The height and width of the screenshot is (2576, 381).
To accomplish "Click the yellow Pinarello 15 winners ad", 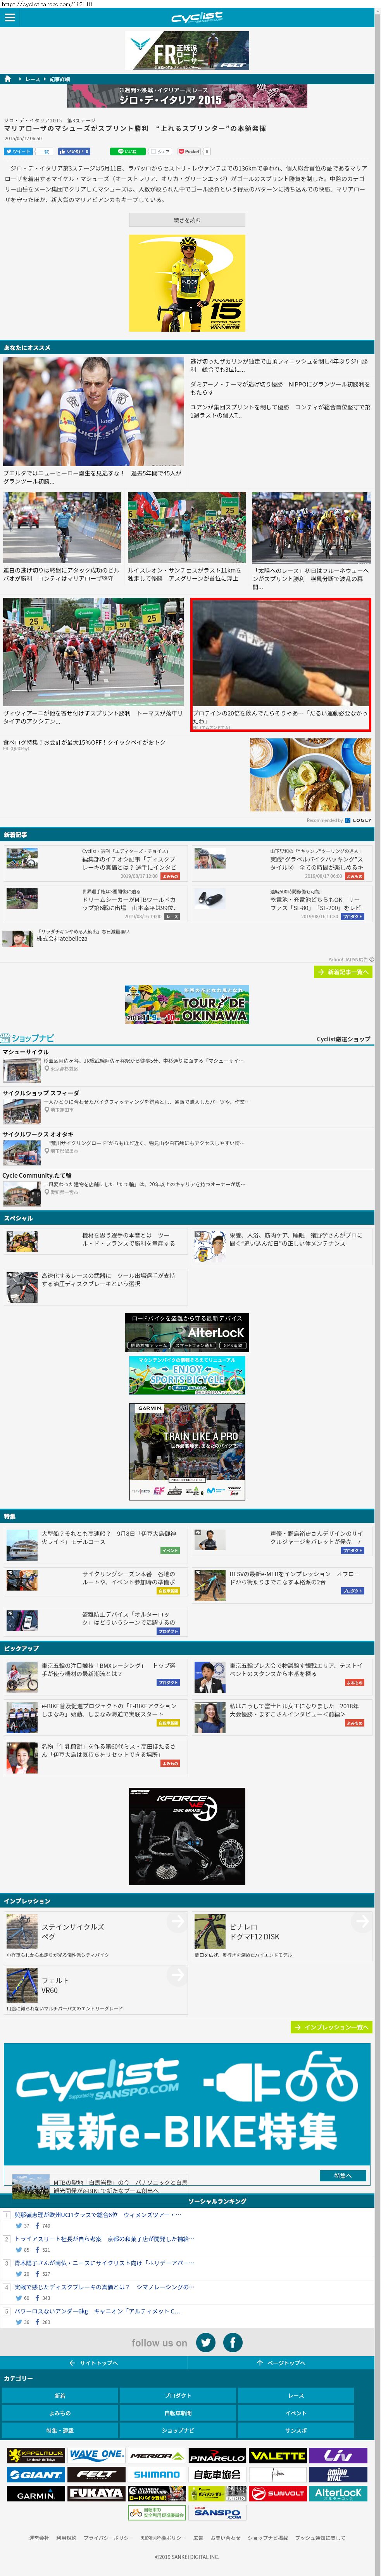I will 186,283.
